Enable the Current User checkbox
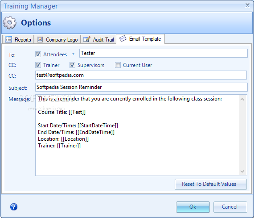This screenshot has width=254, height=218. (118, 65)
